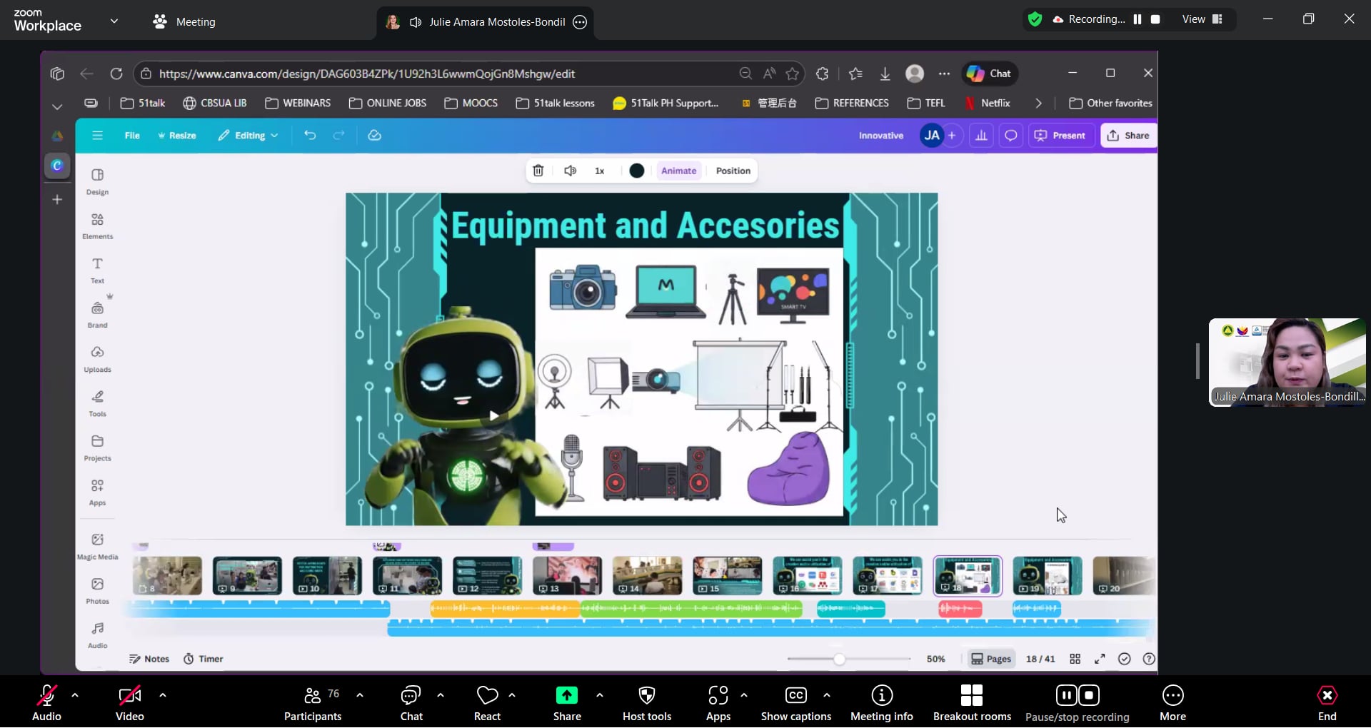The width and height of the screenshot is (1371, 728).
Task: Click the Present button
Action: pos(1060,136)
